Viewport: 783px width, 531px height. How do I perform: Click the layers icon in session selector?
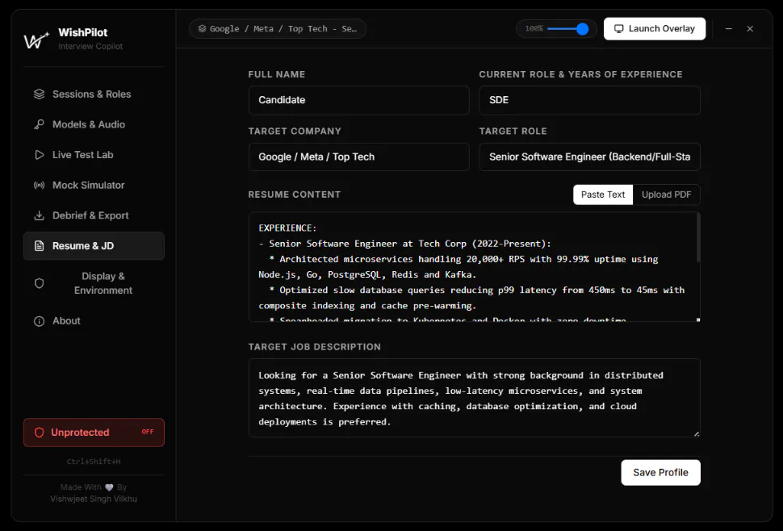[202, 28]
